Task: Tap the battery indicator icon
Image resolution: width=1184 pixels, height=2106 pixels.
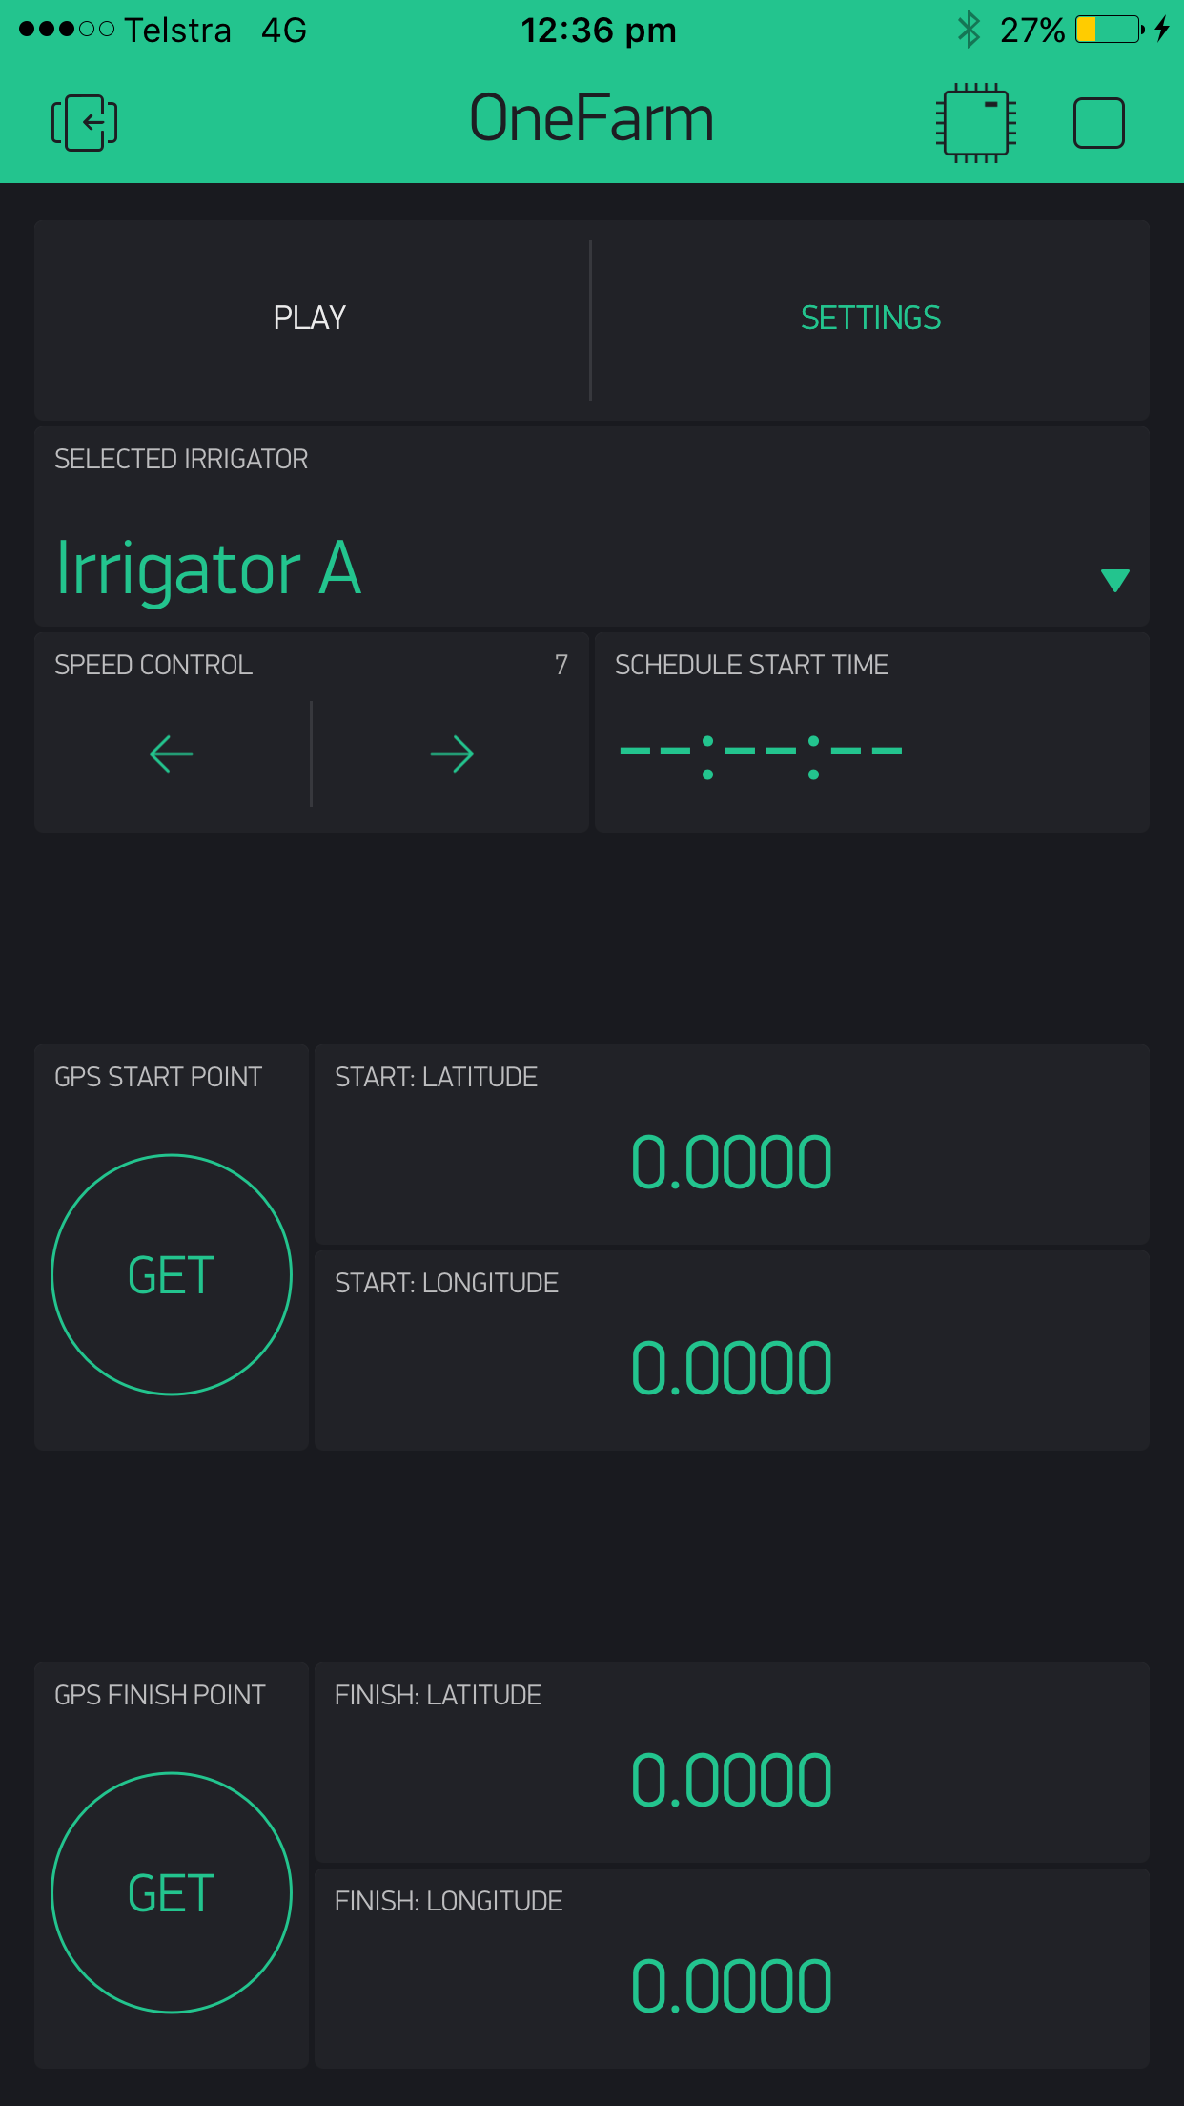Action: pyautogui.click(x=1109, y=30)
